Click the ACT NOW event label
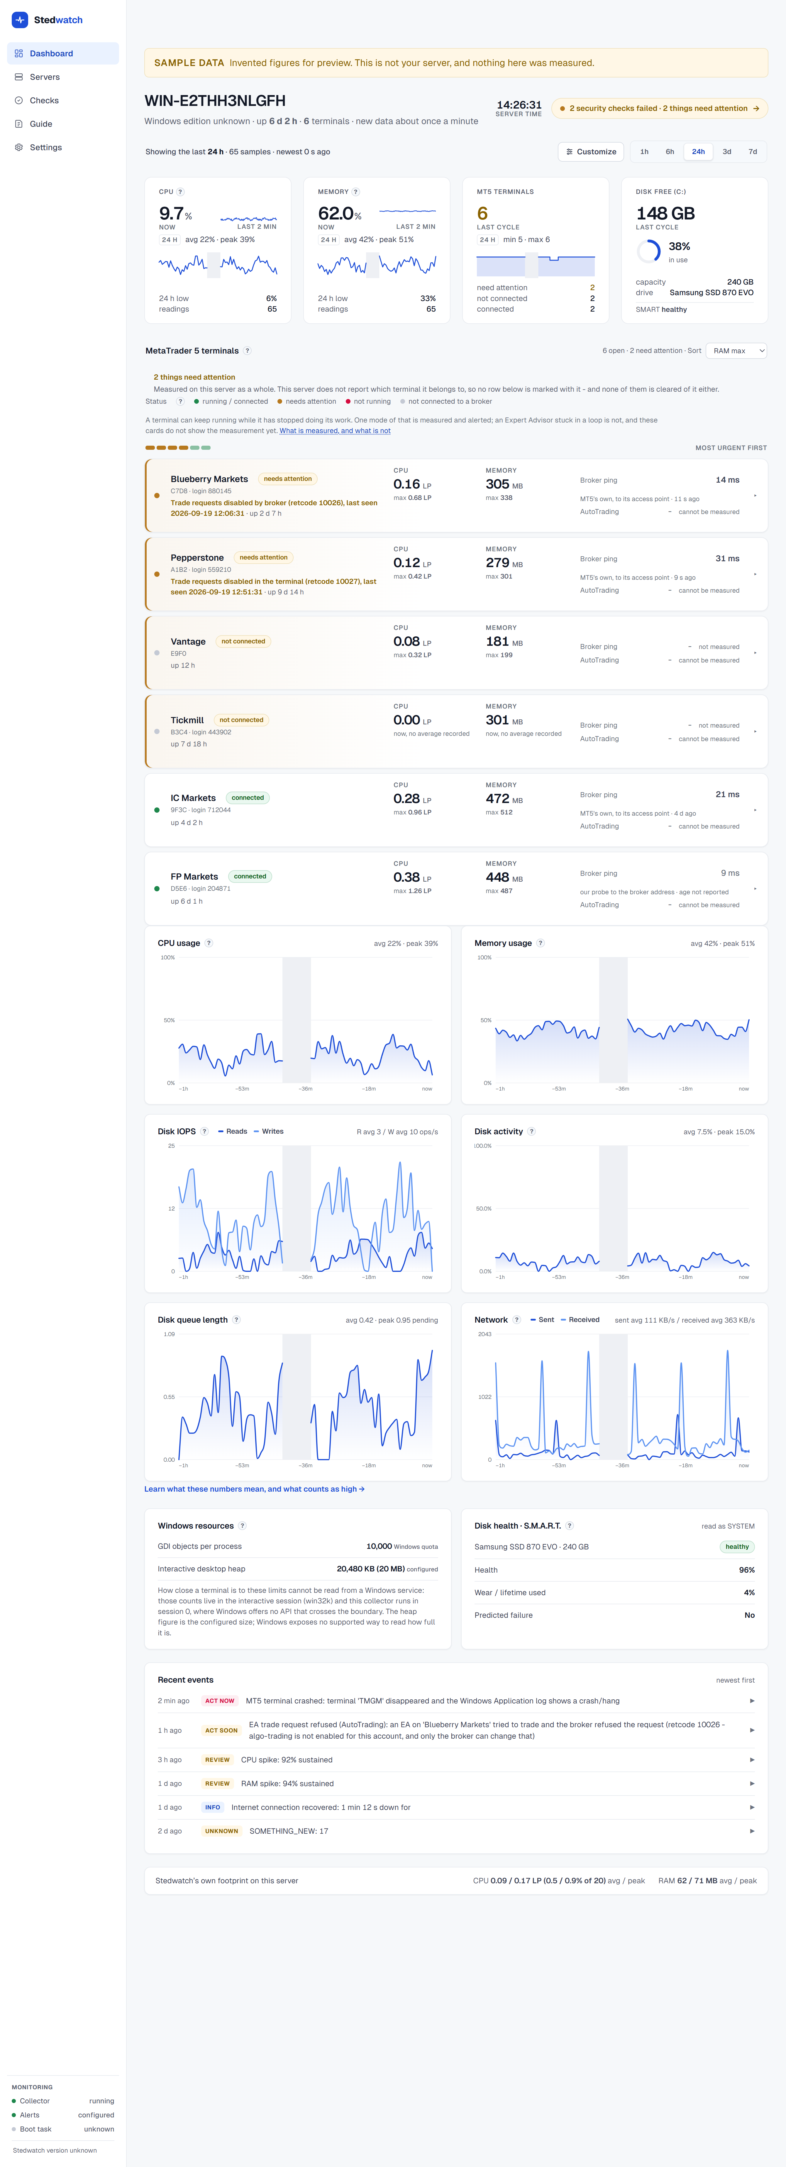The height and width of the screenshot is (2167, 786). (220, 1701)
